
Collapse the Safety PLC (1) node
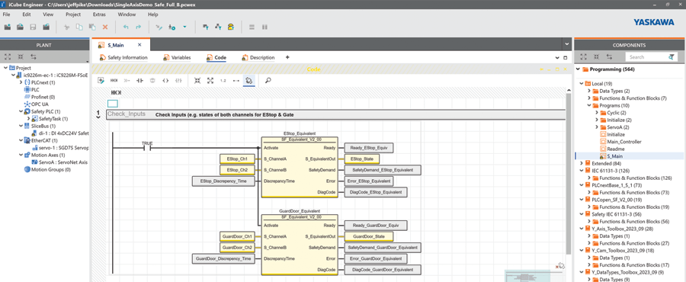pos(21,111)
